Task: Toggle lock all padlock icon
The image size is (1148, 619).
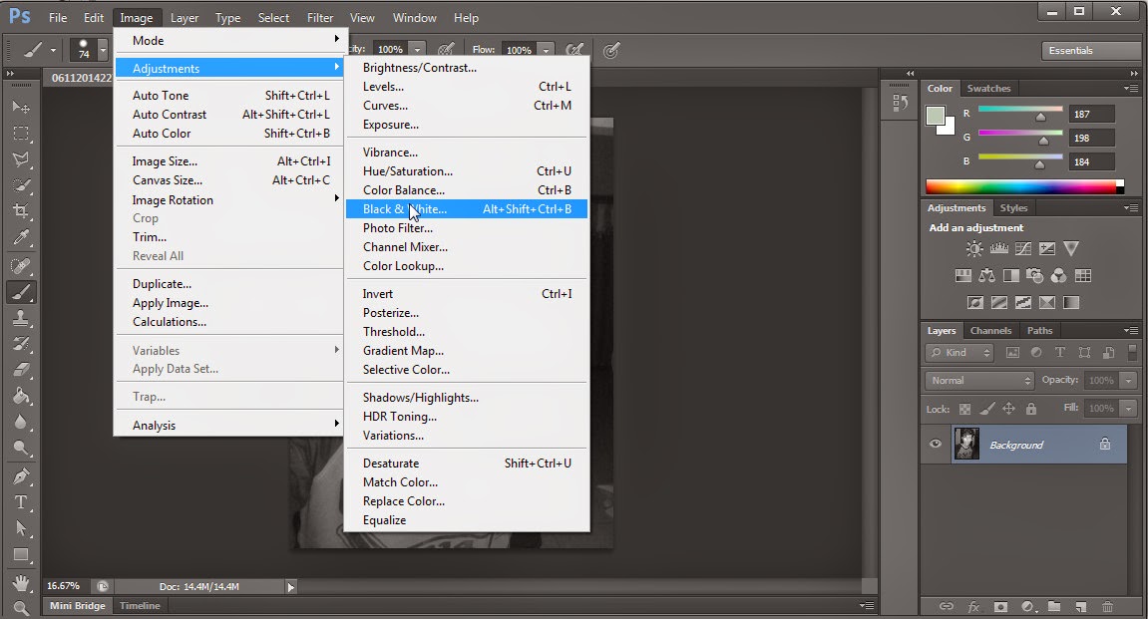Action: (1031, 409)
